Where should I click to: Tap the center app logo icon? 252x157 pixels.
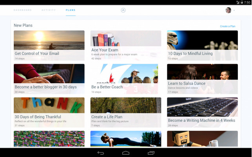coord(123,10)
